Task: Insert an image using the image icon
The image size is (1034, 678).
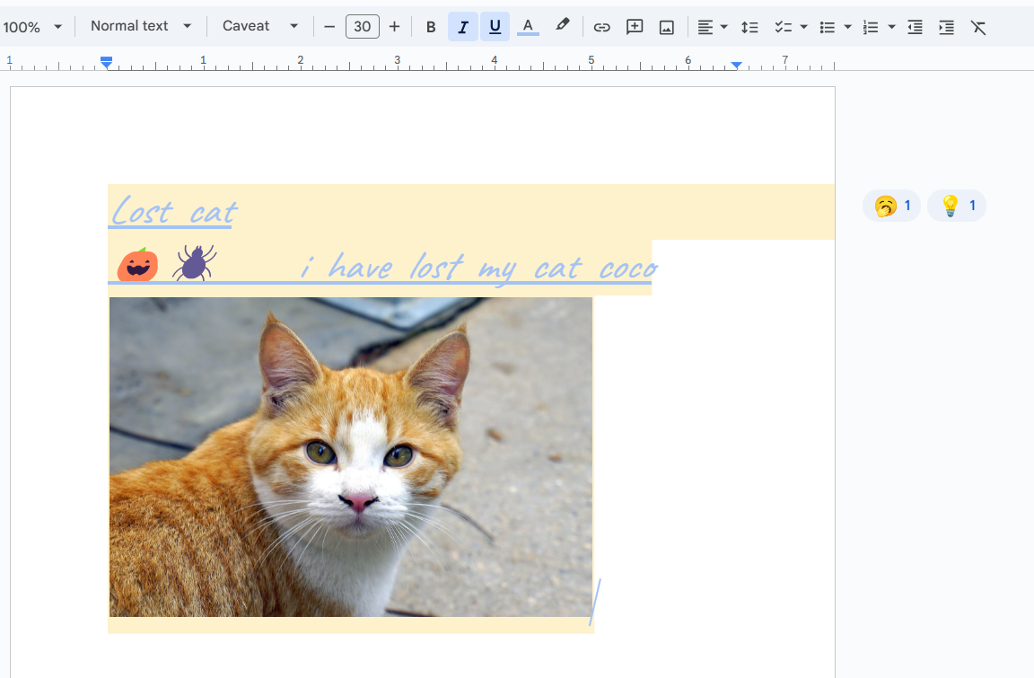Action: point(667,27)
